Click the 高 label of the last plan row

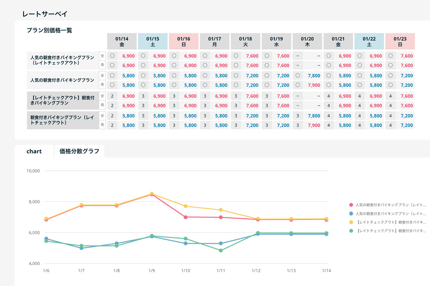tap(102, 125)
